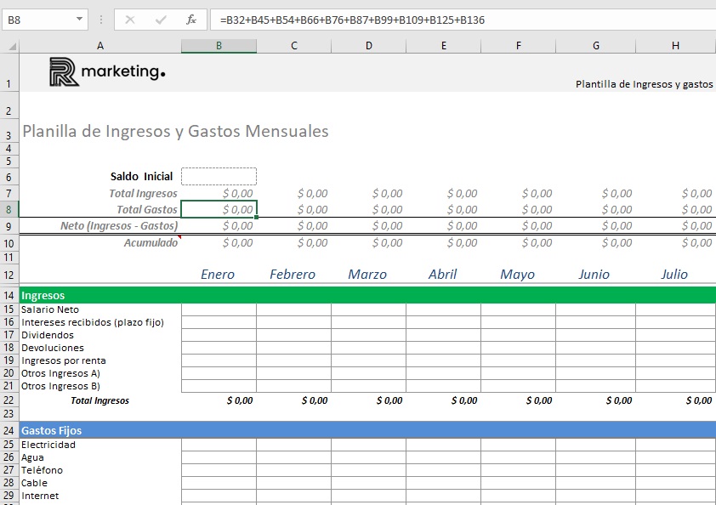
Task: Click 'Intereses recibidos (plazo fijo)' label
Action: pyautogui.click(x=92, y=322)
